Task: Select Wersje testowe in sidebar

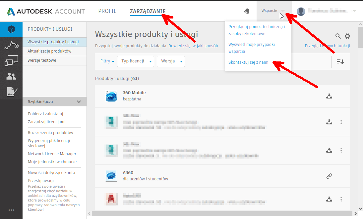Action: coord(55,60)
